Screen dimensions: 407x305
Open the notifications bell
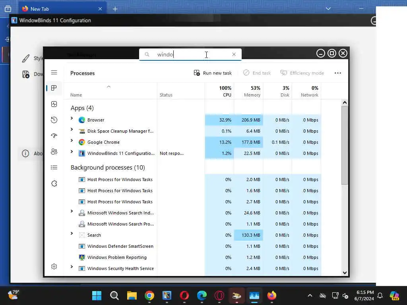tap(380, 295)
